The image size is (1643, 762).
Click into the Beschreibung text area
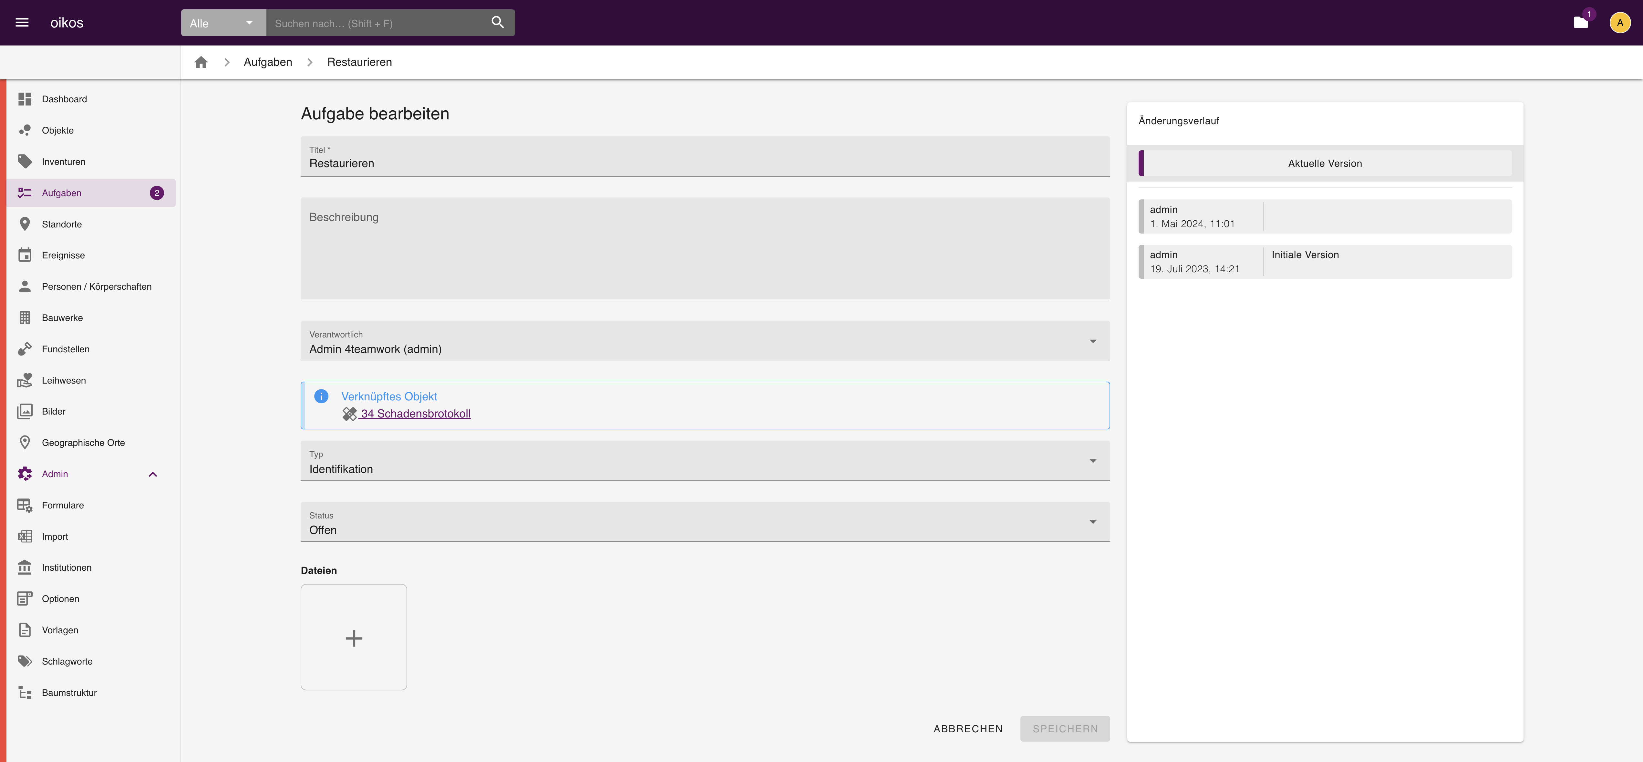tap(705, 248)
